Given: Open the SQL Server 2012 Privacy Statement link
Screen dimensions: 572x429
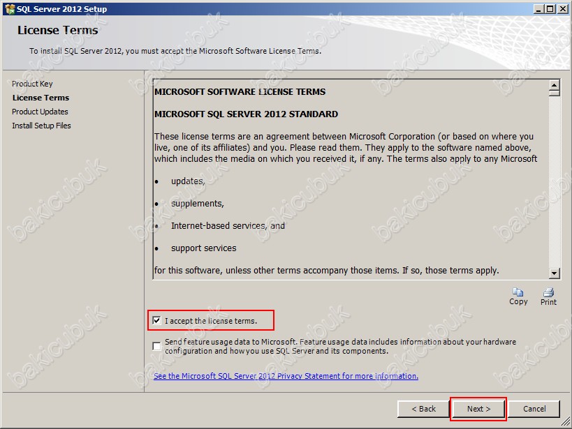Looking at the screenshot, I should 286,376.
